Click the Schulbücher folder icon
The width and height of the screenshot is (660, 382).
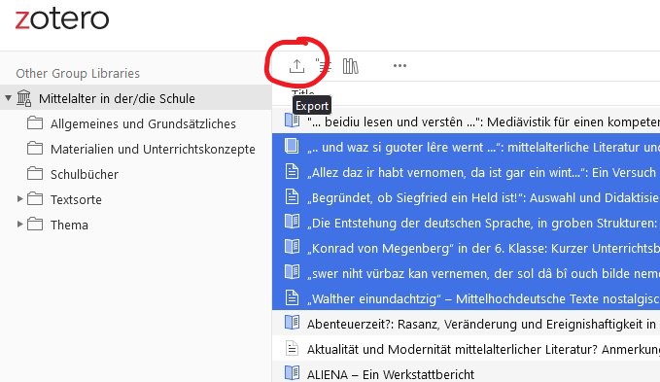click(35, 174)
